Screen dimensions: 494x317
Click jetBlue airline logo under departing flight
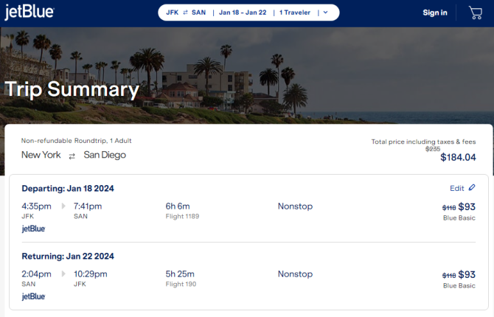pos(33,229)
